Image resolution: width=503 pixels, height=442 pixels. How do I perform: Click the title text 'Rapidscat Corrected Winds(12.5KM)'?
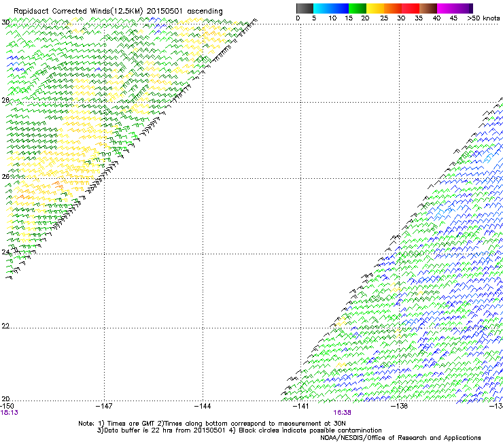pyautogui.click(x=78, y=12)
